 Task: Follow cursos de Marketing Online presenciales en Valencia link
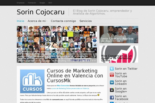[x=70, y=89]
